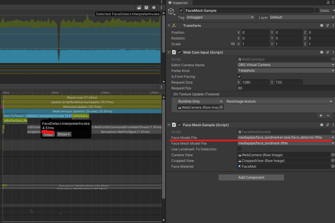Viewport: 335px width, 223px height.
Task: Open the Face Mesh Model File dropdown
Action: [285, 143]
